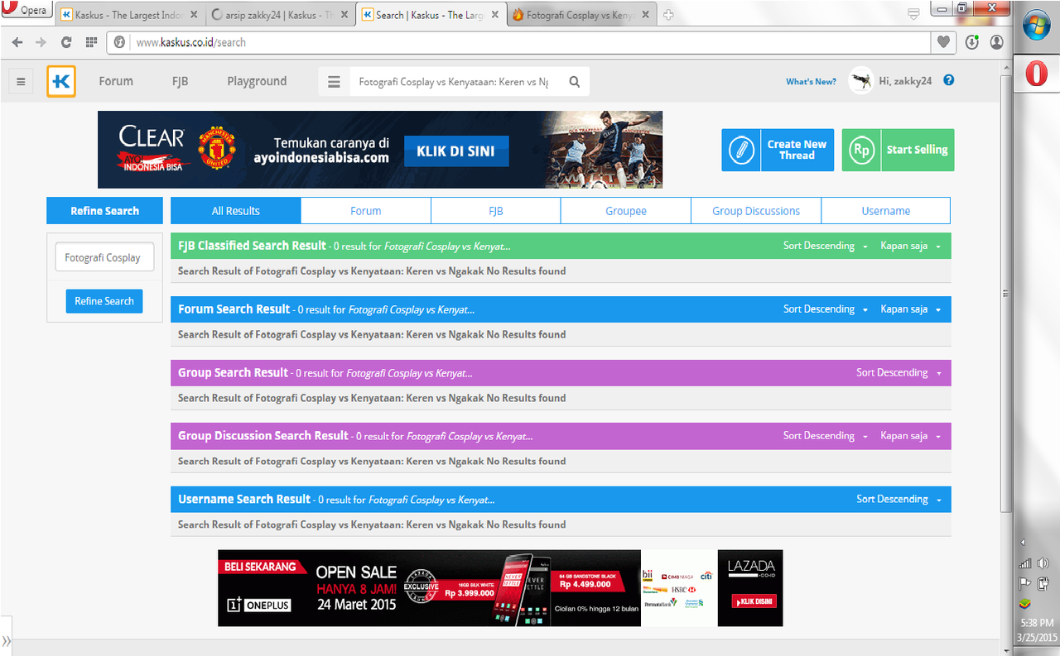Click the Hi, zakky24 username link

tap(905, 81)
